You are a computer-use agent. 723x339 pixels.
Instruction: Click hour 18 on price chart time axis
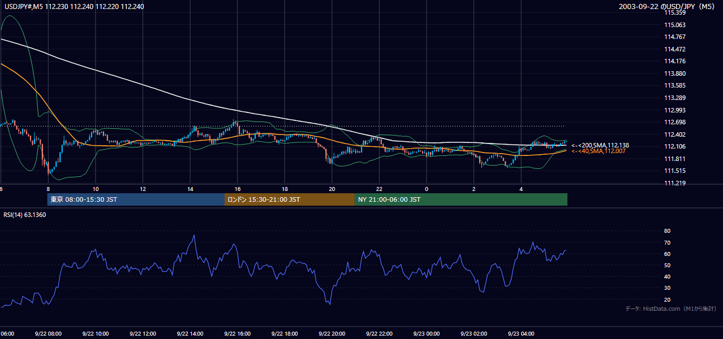tap(285, 189)
